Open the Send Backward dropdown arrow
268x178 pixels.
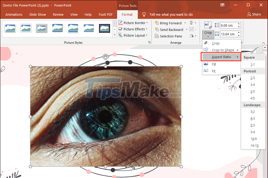tap(187, 29)
